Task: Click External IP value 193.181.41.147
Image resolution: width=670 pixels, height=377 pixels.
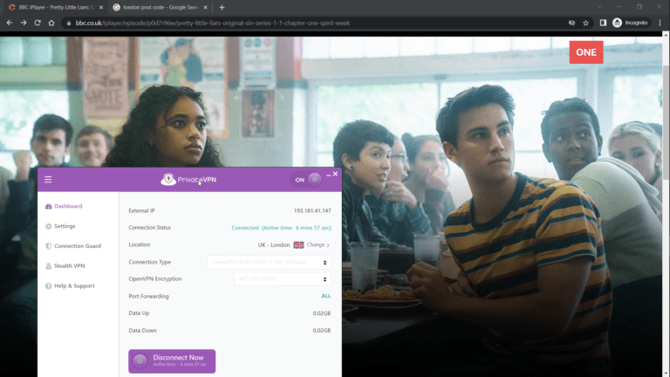Action: click(312, 210)
